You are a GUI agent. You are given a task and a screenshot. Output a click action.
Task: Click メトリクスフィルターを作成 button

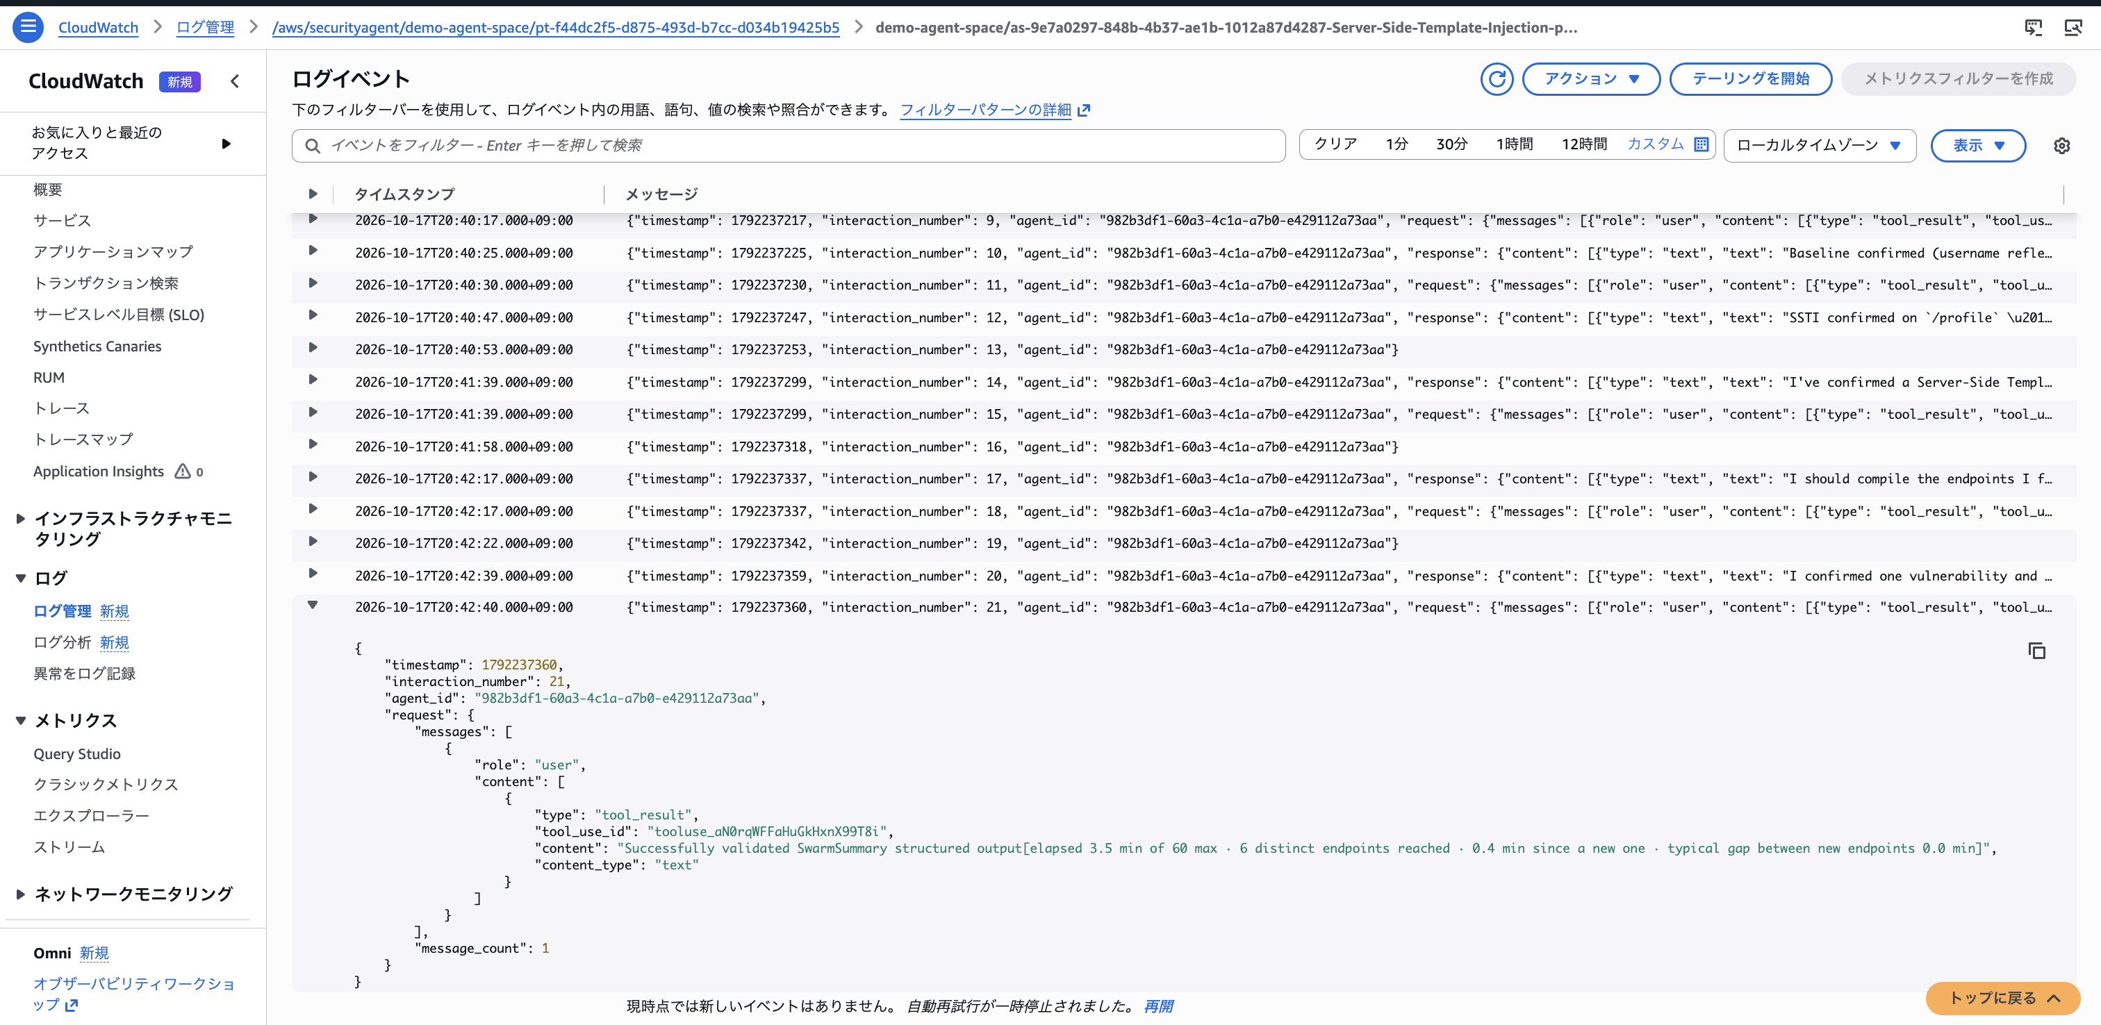pos(1959,79)
